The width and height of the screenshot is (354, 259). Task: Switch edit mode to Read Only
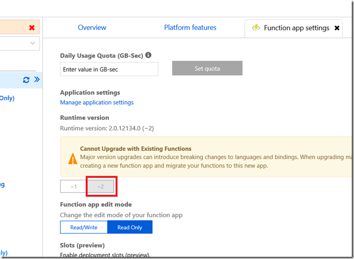point(130,227)
